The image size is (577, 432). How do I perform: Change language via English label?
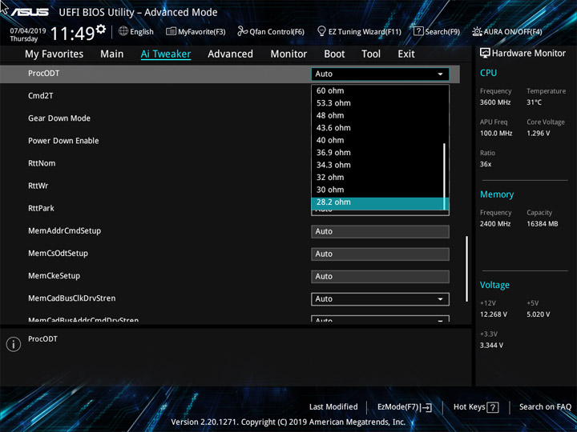(x=142, y=32)
